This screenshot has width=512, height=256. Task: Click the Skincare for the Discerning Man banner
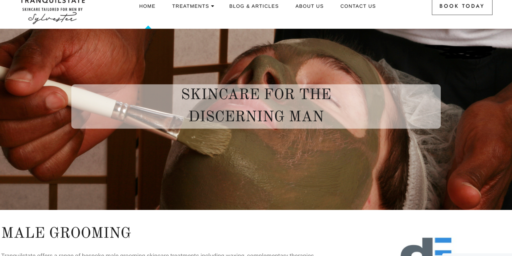[256, 106]
